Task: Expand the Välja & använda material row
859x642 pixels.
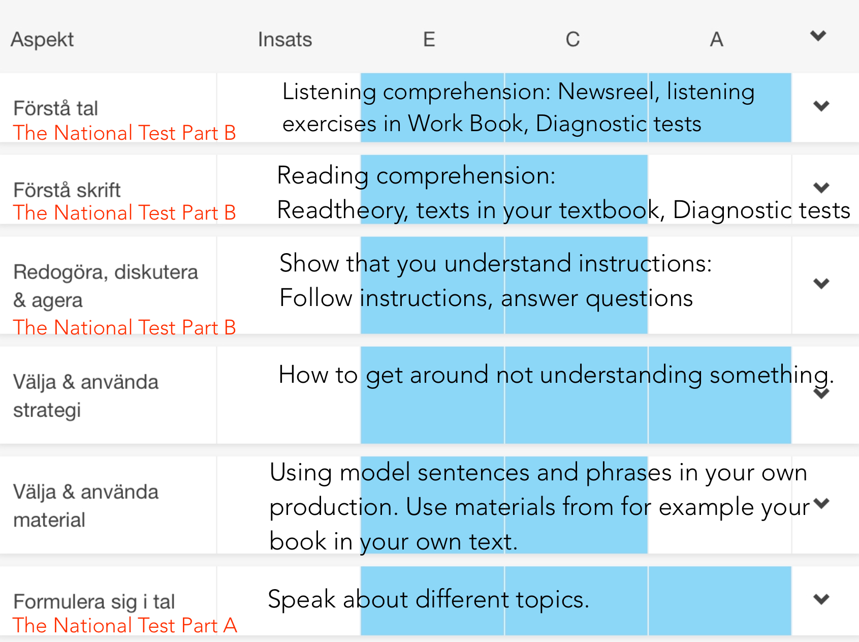Action: pos(821,503)
